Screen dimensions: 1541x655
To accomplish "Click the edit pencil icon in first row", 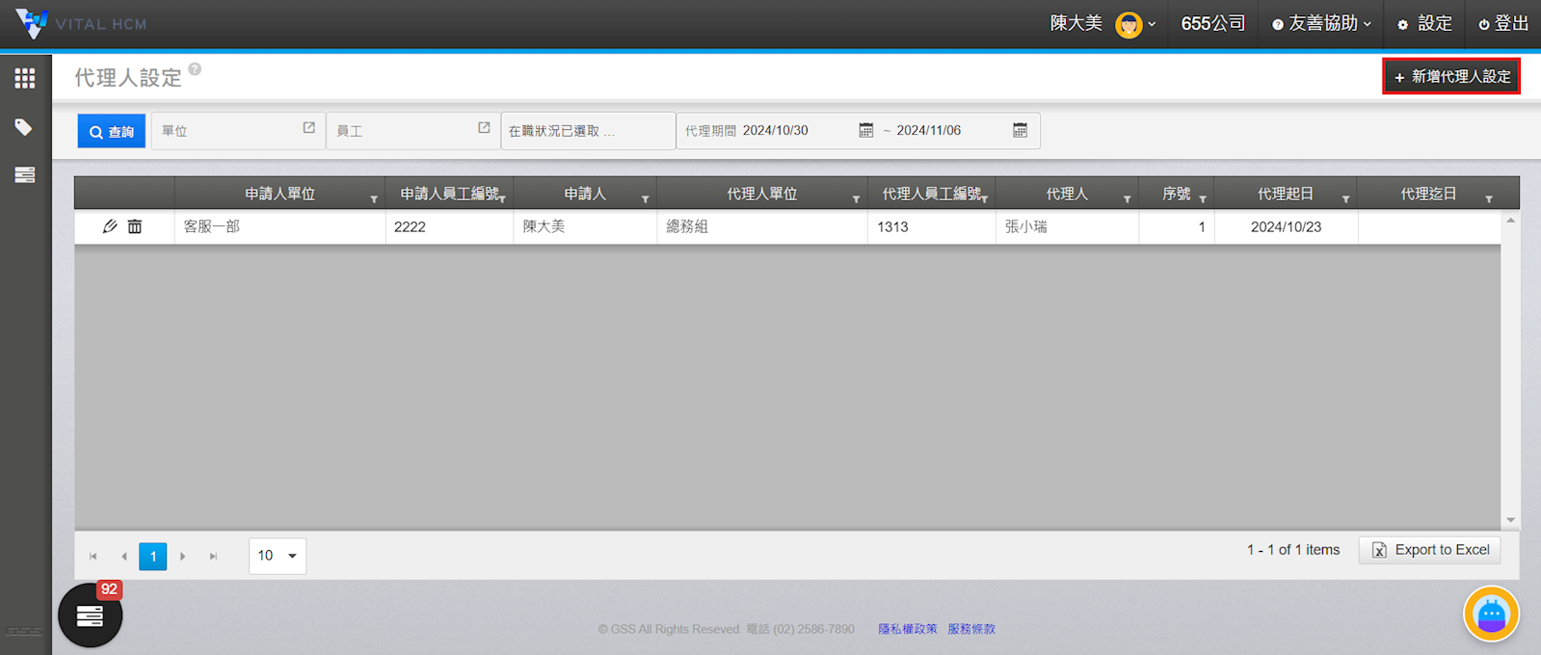I will (x=110, y=226).
